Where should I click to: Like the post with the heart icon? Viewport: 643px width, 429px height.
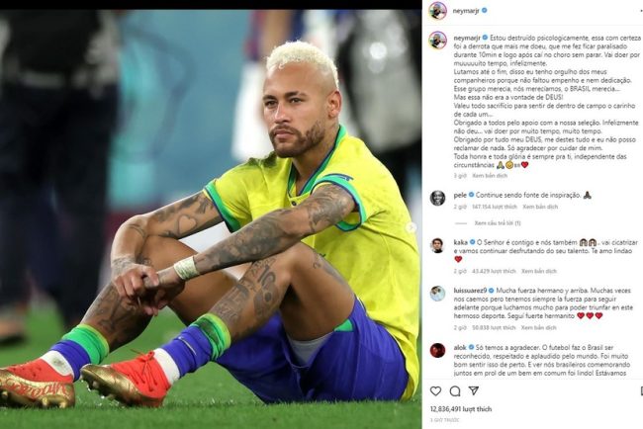click(x=435, y=390)
